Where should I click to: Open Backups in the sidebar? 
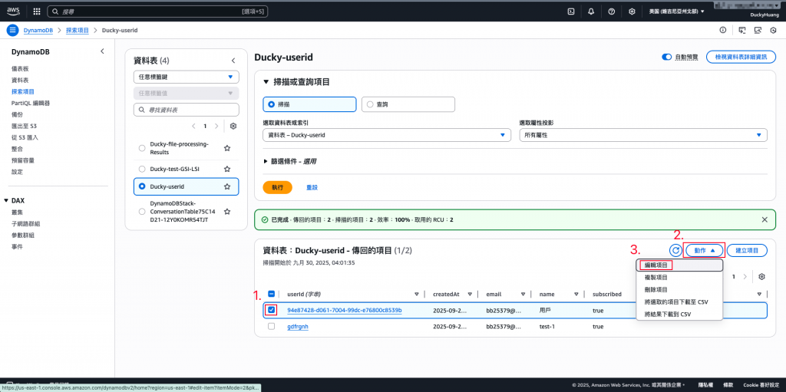click(18, 115)
